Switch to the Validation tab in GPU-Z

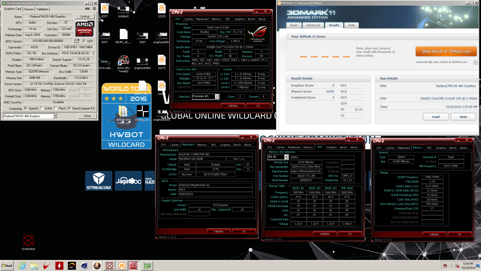(x=42, y=9)
